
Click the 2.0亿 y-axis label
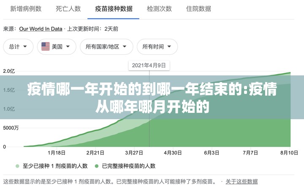10,71
